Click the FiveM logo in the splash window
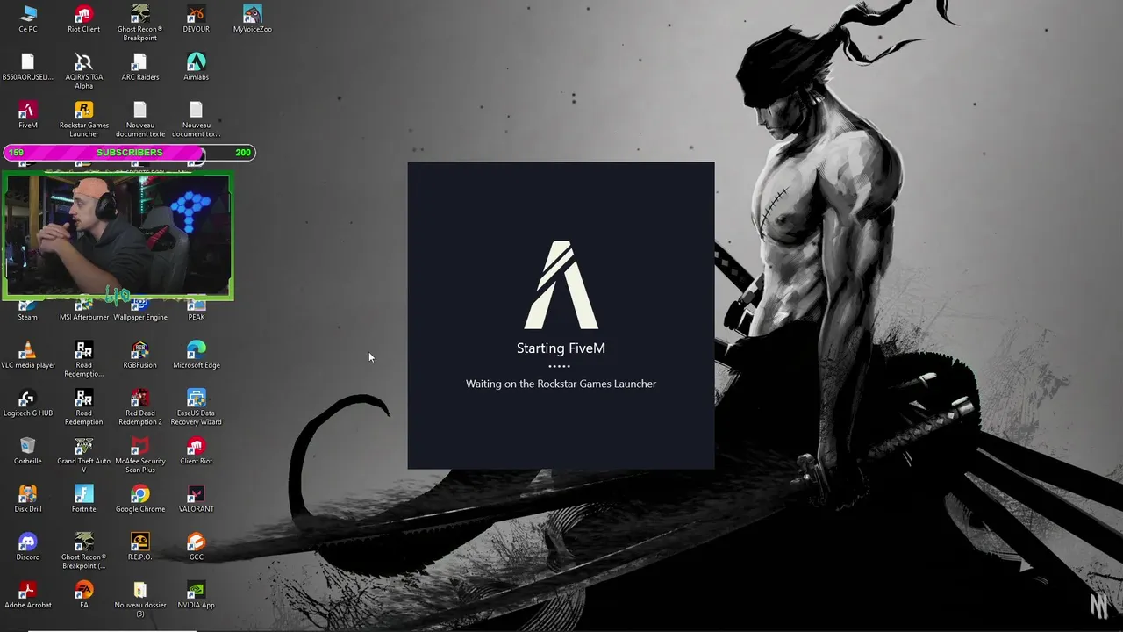Viewport: 1123px width, 632px height. (561, 285)
